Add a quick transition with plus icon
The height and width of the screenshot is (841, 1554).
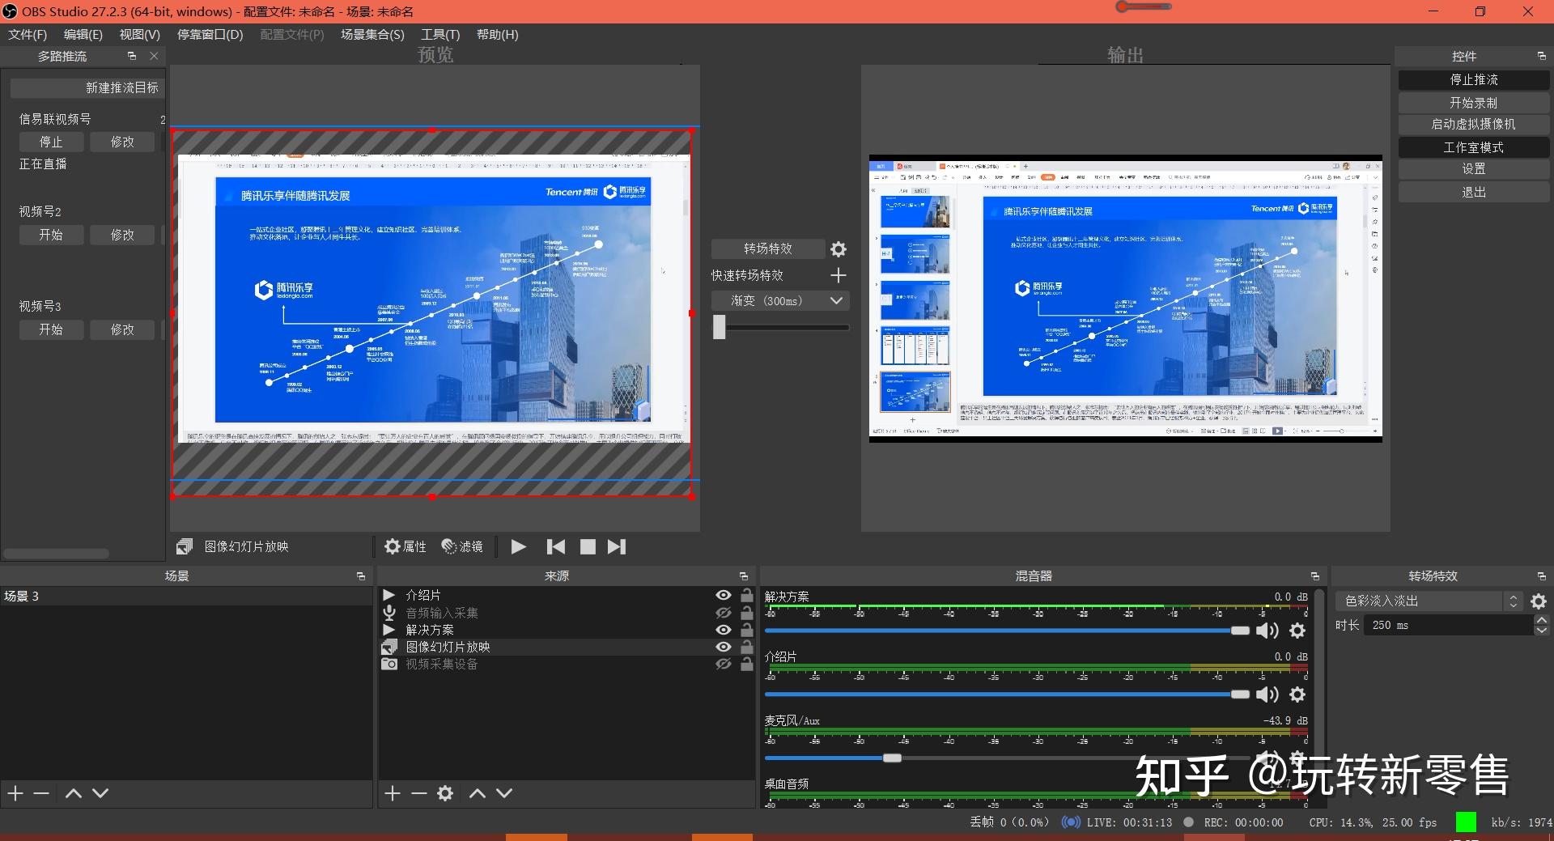click(839, 275)
